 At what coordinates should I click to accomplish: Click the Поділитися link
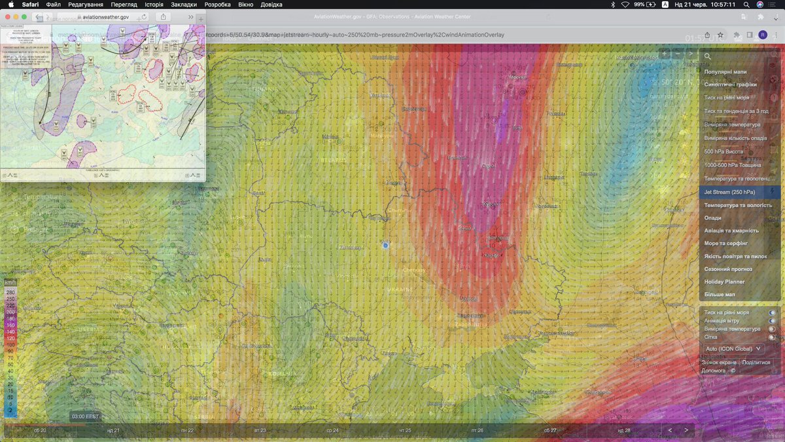click(x=756, y=362)
